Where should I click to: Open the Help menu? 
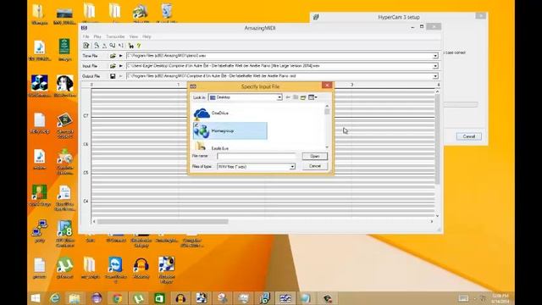coord(147,36)
